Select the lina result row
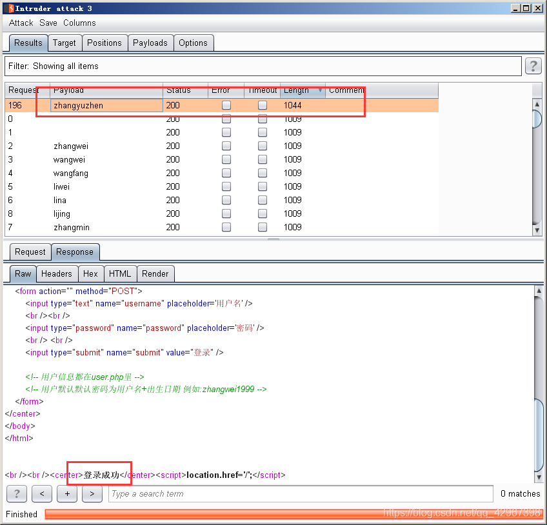 point(221,200)
